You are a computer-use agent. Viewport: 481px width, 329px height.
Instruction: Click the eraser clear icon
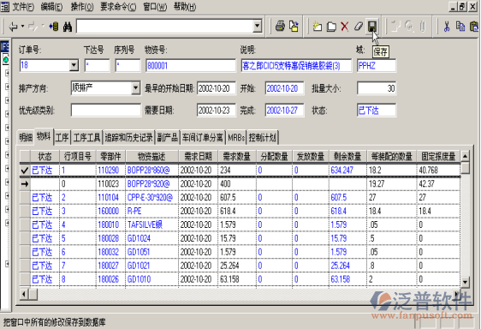(x=359, y=27)
